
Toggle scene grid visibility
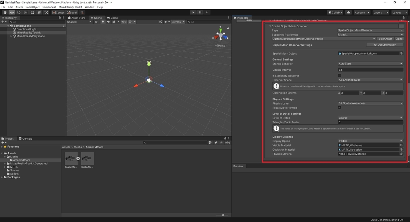pyautogui.click(x=130, y=22)
